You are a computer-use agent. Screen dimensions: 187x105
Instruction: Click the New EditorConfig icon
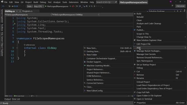pos(85,91)
